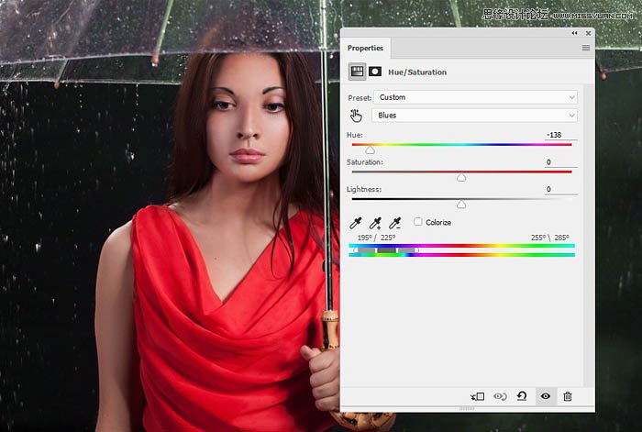Click the Saturation value field
The image size is (642, 432).
[560, 162]
